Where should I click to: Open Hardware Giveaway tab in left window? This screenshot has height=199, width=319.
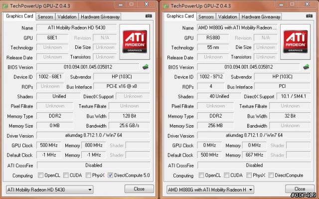pos(100,16)
